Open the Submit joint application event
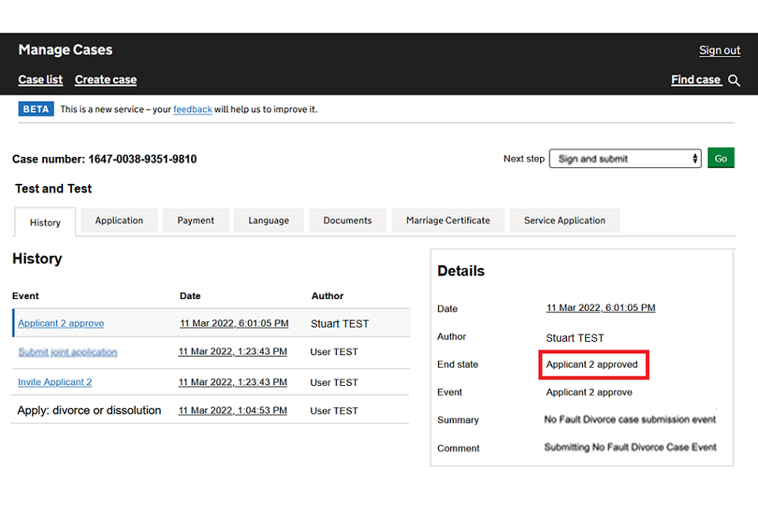The image size is (758, 505). point(68,352)
